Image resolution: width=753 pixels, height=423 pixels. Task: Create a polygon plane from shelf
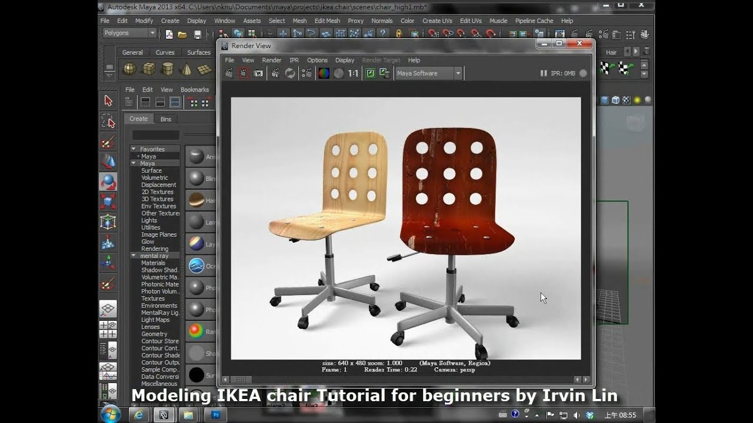(x=204, y=69)
